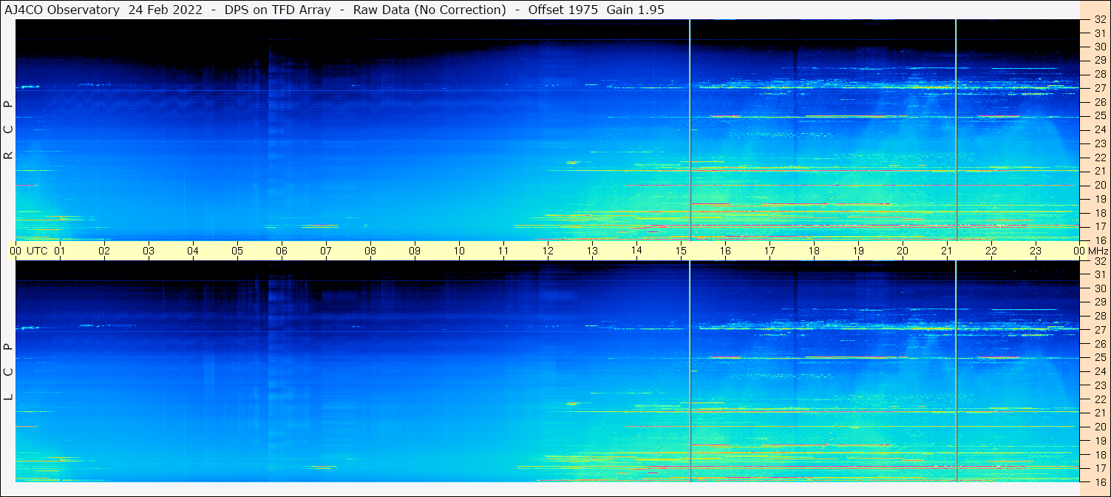The height and width of the screenshot is (497, 1111).
Task: Click the 17 MHz tick on RCP frequency scale
Action: [x=1100, y=226]
